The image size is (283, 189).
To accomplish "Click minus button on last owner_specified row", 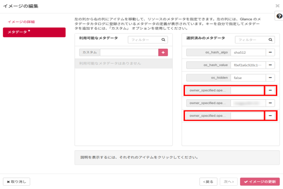I will 270,115.
